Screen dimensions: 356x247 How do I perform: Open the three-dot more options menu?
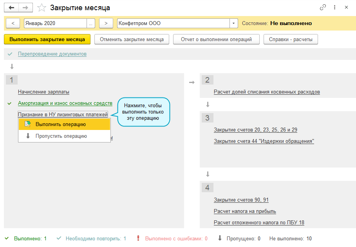coord(334,7)
